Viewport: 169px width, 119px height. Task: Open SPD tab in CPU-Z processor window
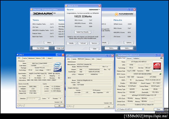pos(44,58)
